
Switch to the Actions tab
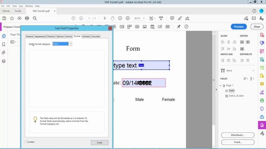point(69,36)
